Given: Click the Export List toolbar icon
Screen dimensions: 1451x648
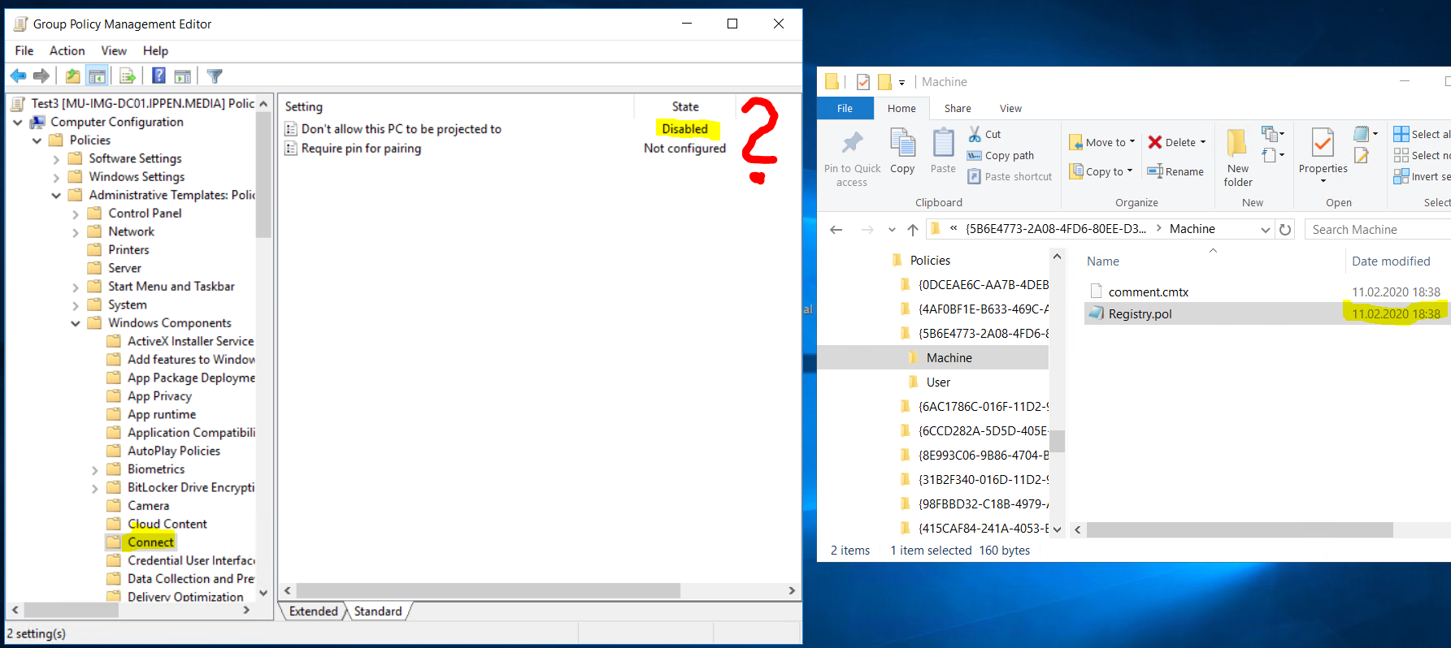Looking at the screenshot, I should (x=128, y=76).
